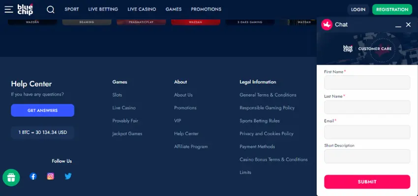
Task: Click the Get Answers button
Action: coord(42,110)
